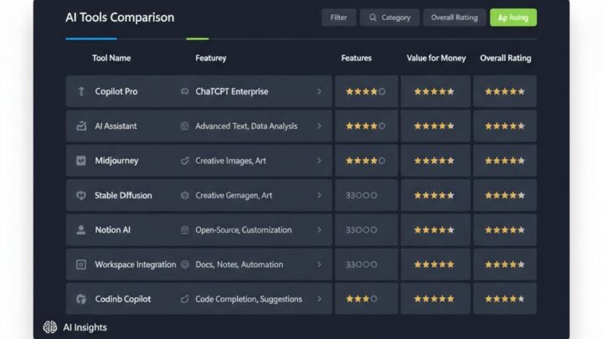Image resolution: width=603 pixels, height=339 pixels.
Task: Select the green underlined second tab
Action: [198, 39]
